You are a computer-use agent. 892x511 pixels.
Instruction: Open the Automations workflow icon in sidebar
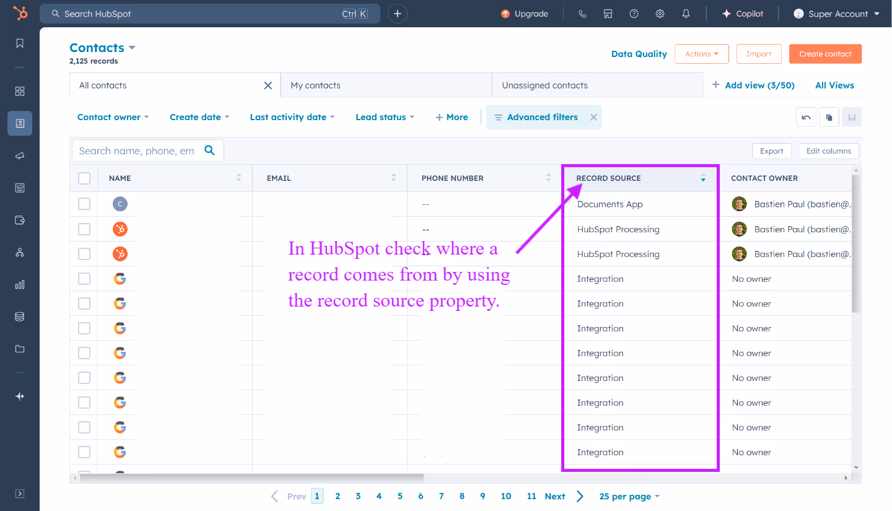coord(19,252)
